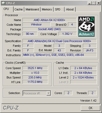
Task: Select the Memory tab
Action: [47, 9]
